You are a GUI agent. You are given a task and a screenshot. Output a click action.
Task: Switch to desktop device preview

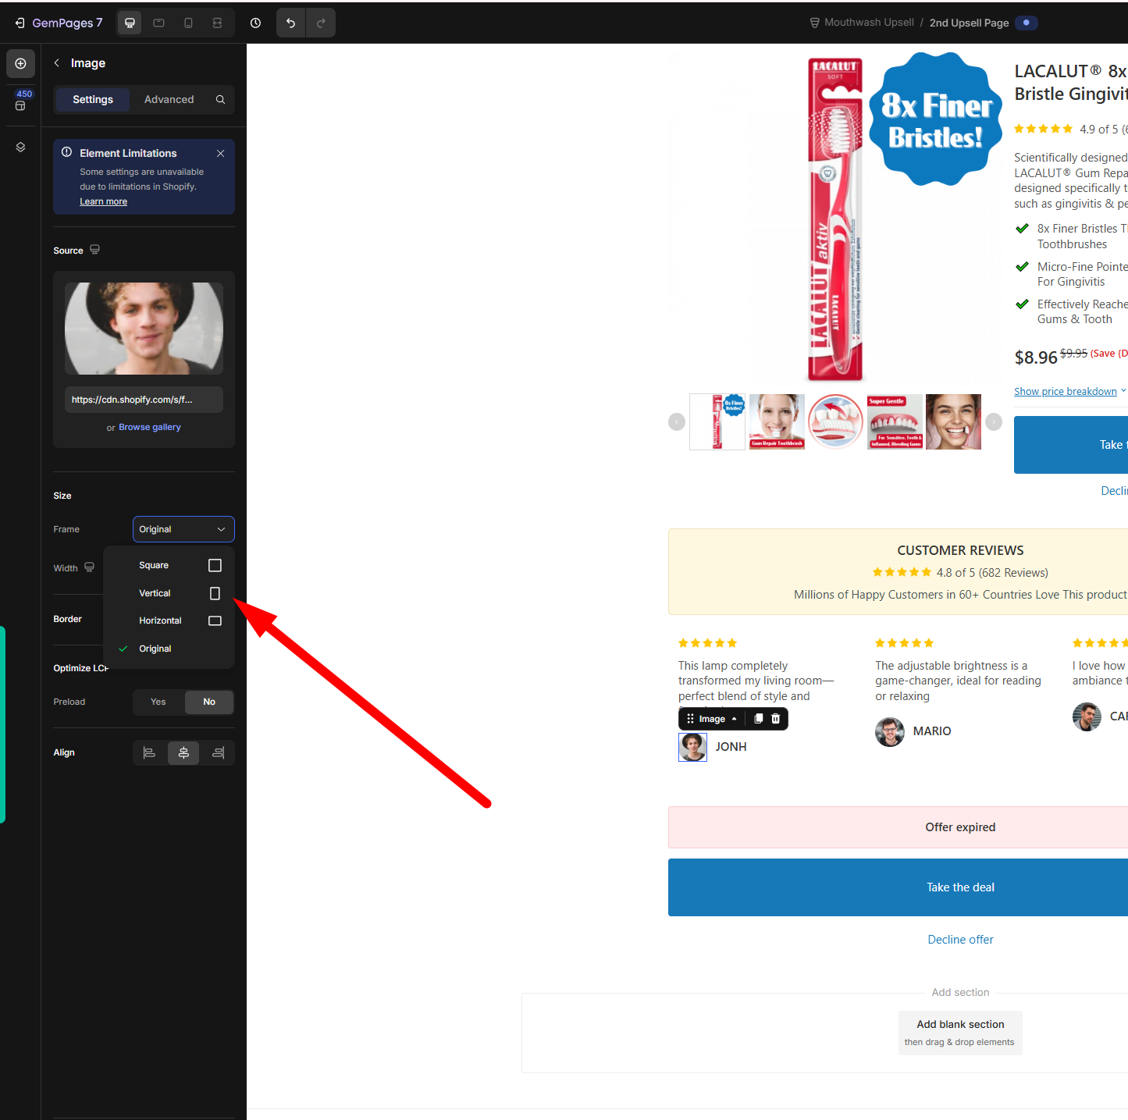pos(130,23)
